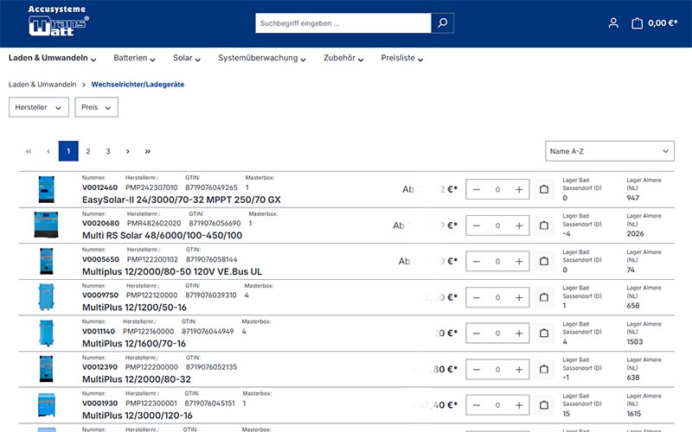Add Multi RS Solar 48/6000 to cart
This screenshot has width=692, height=432.
tap(544, 226)
